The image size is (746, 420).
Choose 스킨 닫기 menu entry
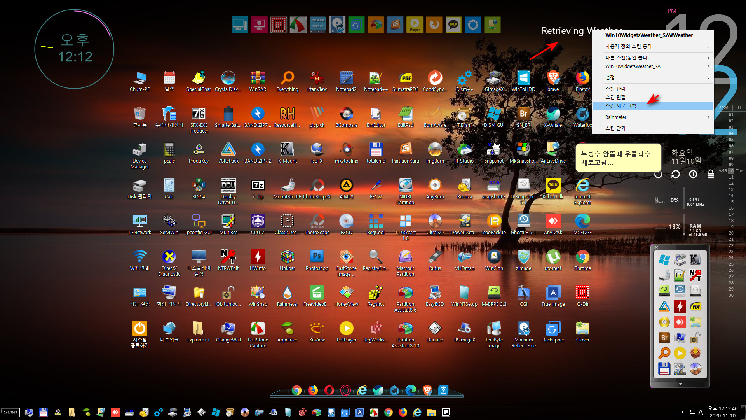click(653, 128)
